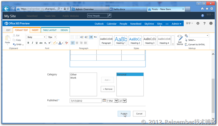Align text left
This screenshot has width=218, height=126.
[x=73, y=43]
